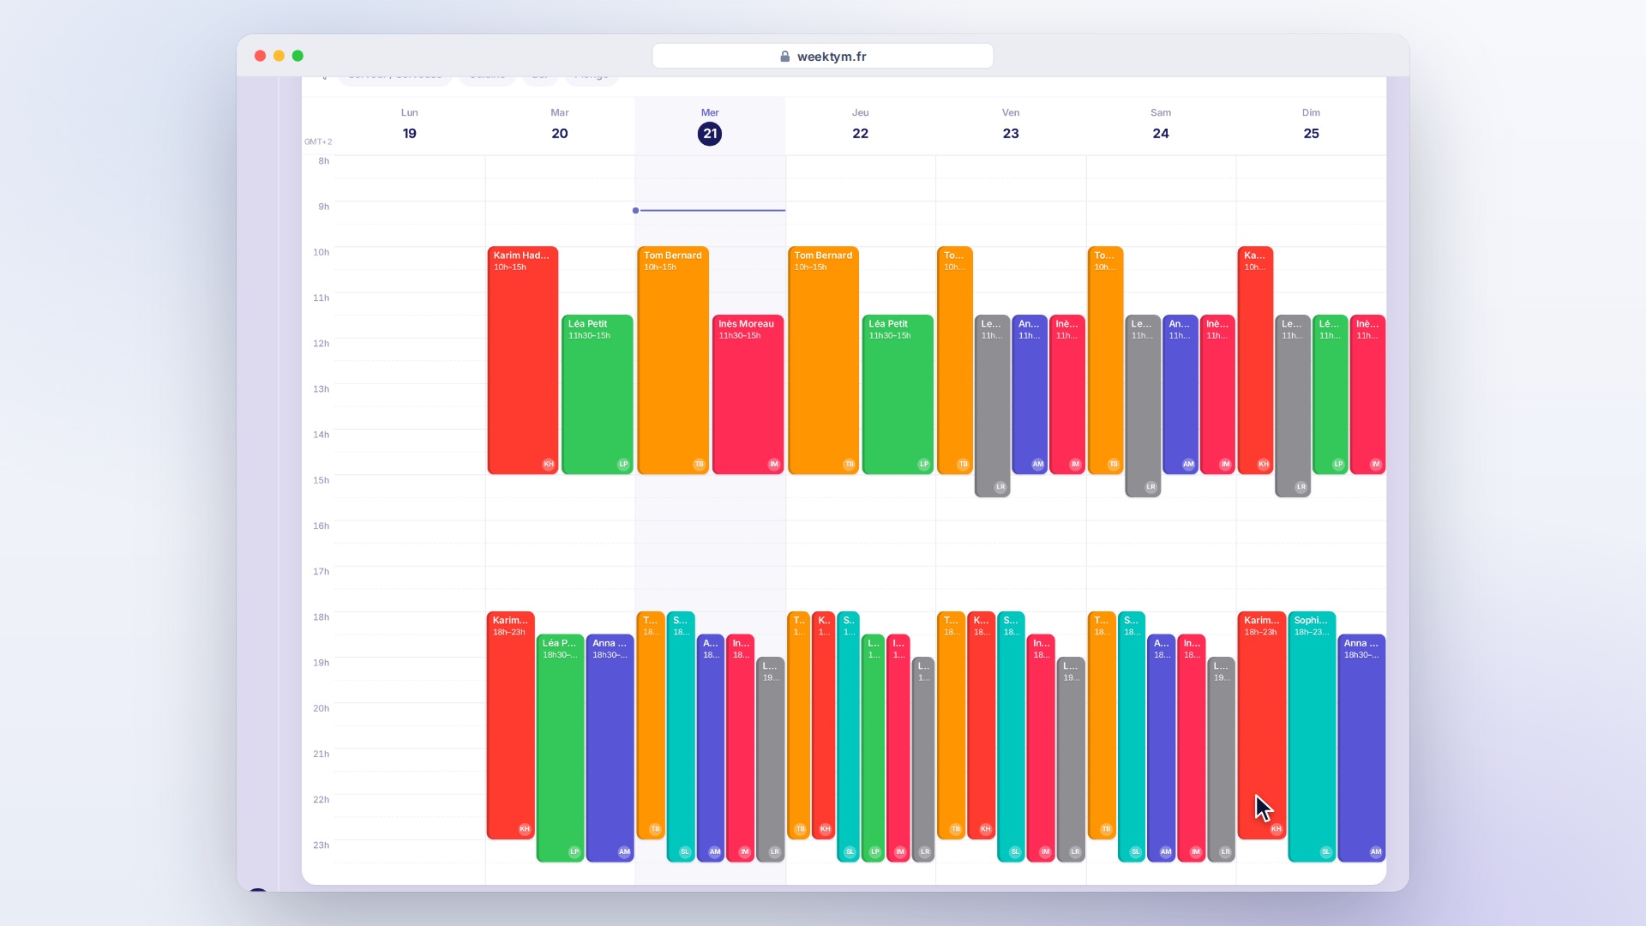Click the weektym.fr address bar

click(x=823, y=57)
